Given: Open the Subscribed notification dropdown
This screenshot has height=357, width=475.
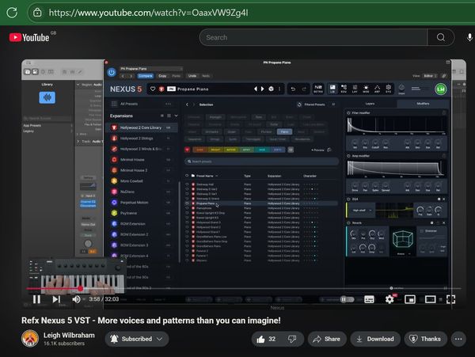Looking at the screenshot, I should click(137, 339).
